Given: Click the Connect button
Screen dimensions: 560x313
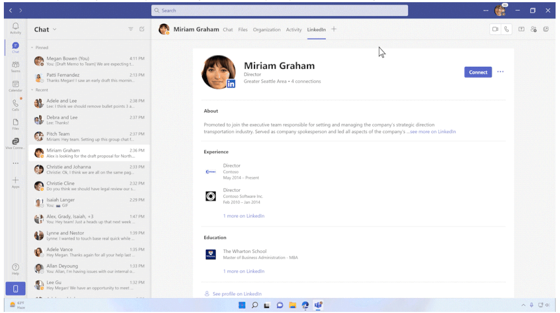Looking at the screenshot, I should (x=478, y=72).
